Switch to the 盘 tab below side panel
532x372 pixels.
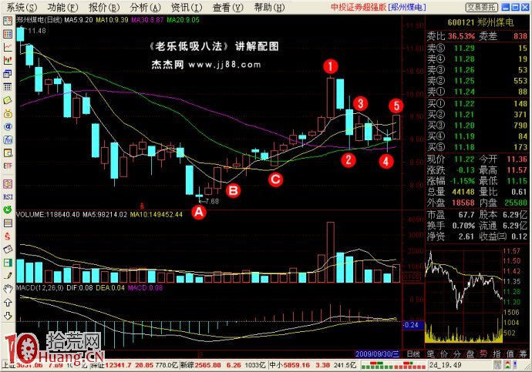point(470,354)
